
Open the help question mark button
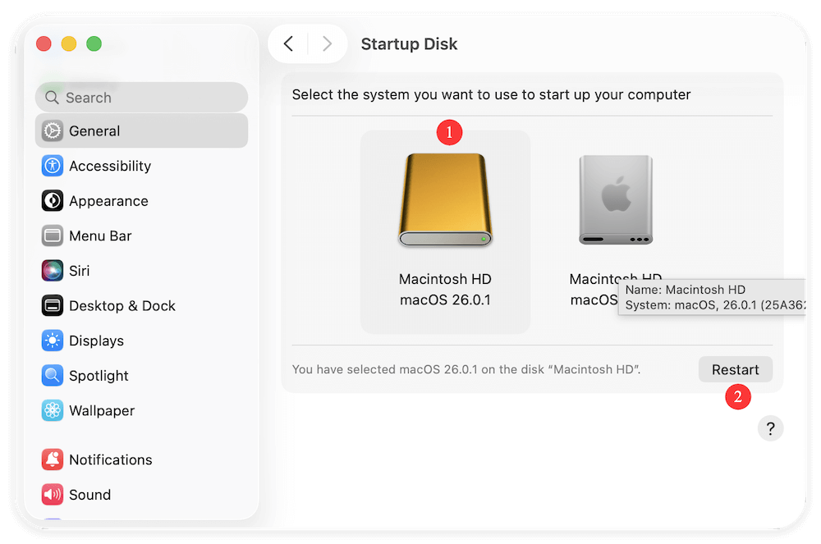(x=770, y=428)
